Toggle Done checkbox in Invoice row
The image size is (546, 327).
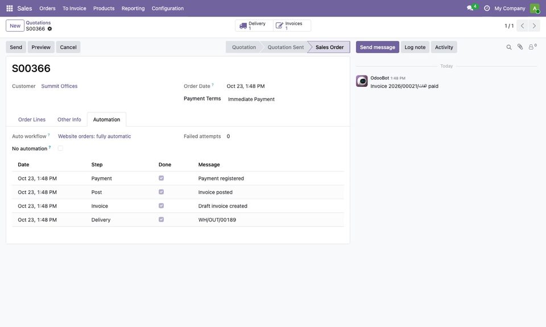tap(161, 206)
